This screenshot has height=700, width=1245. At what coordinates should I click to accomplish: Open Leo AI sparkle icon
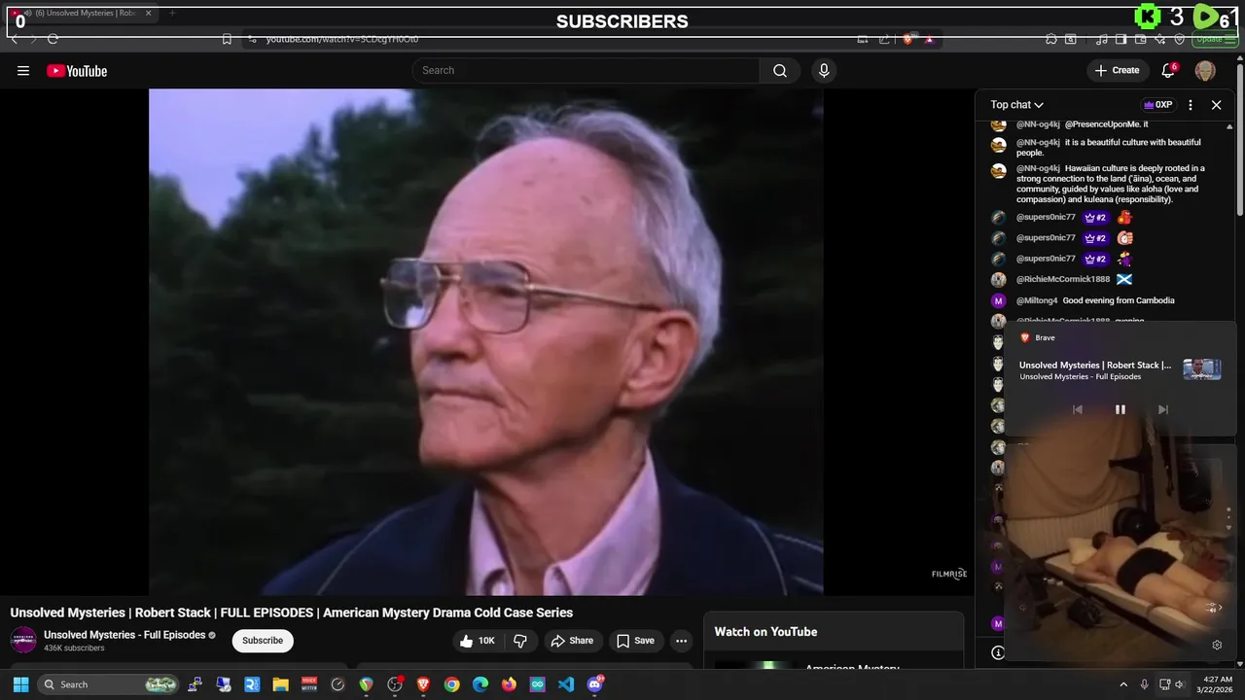coord(1159,39)
